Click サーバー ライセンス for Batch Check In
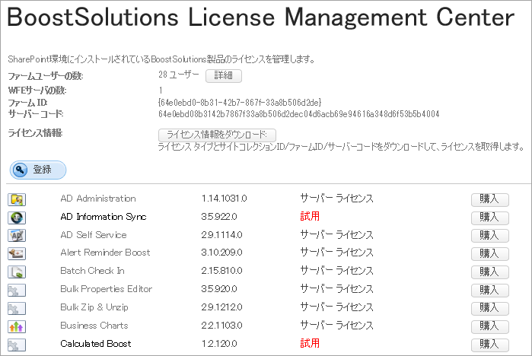 tap(336, 271)
